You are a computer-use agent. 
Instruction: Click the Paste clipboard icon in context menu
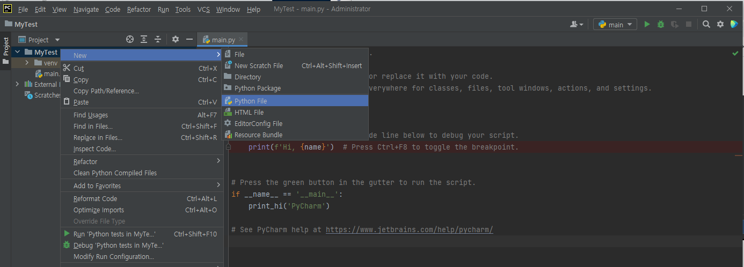[67, 102]
